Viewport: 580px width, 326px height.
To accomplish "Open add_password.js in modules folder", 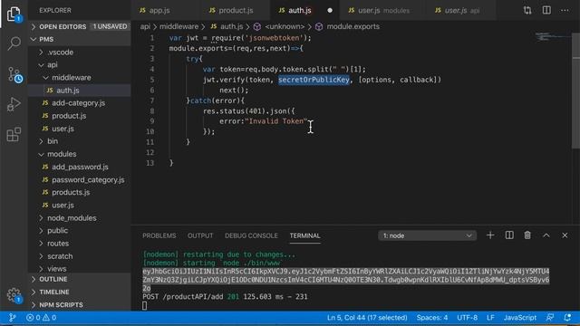I will pos(80,167).
